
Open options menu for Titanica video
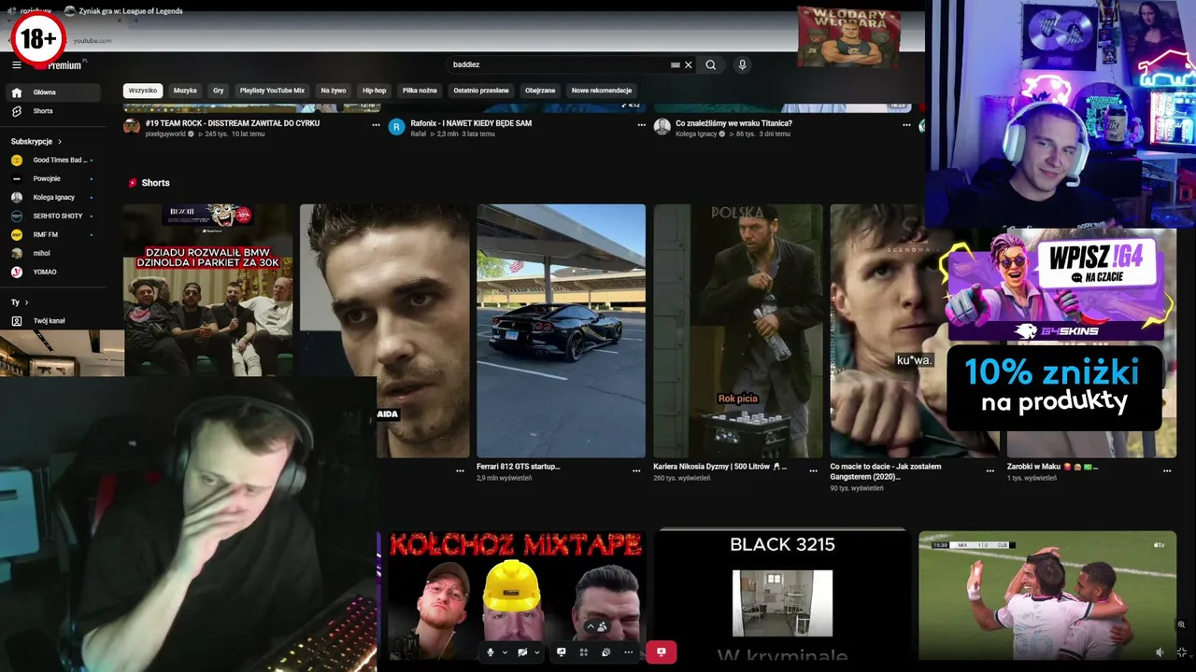[906, 124]
